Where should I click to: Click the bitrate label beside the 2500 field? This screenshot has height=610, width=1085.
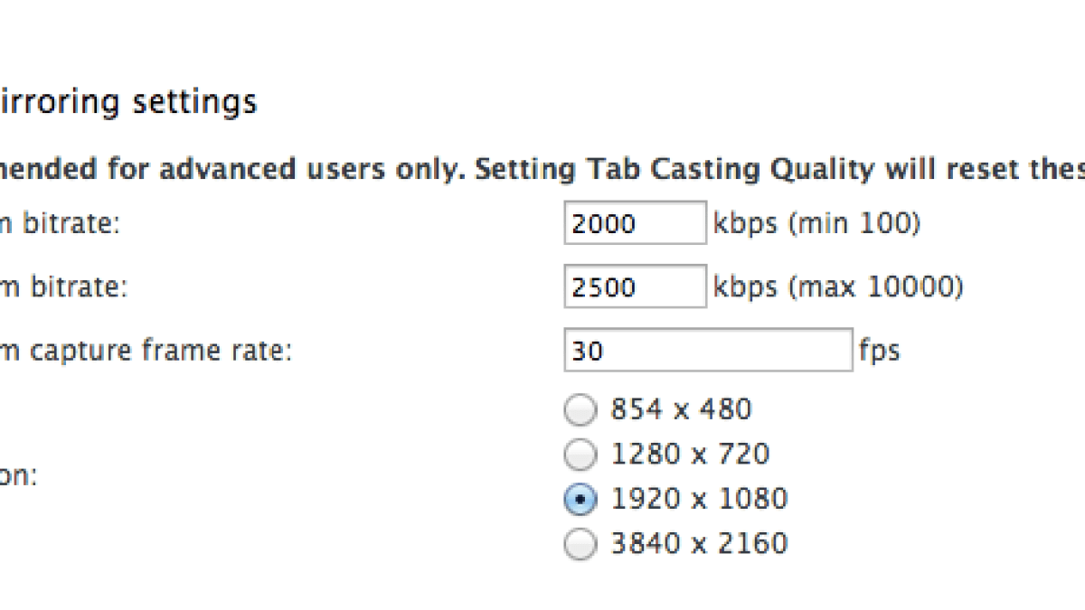pos(63,287)
